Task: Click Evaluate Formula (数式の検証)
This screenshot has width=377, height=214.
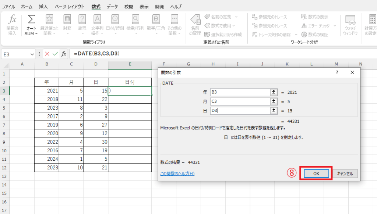Action: coord(315,35)
